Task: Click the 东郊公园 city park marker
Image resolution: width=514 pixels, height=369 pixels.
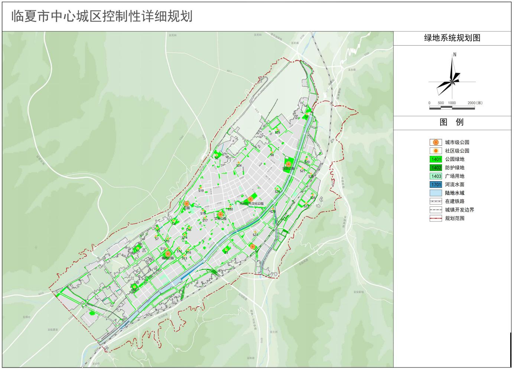Action: (288, 164)
